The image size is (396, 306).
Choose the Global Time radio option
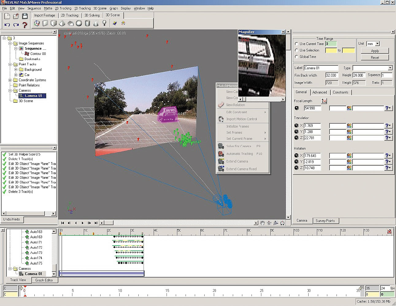click(x=296, y=57)
